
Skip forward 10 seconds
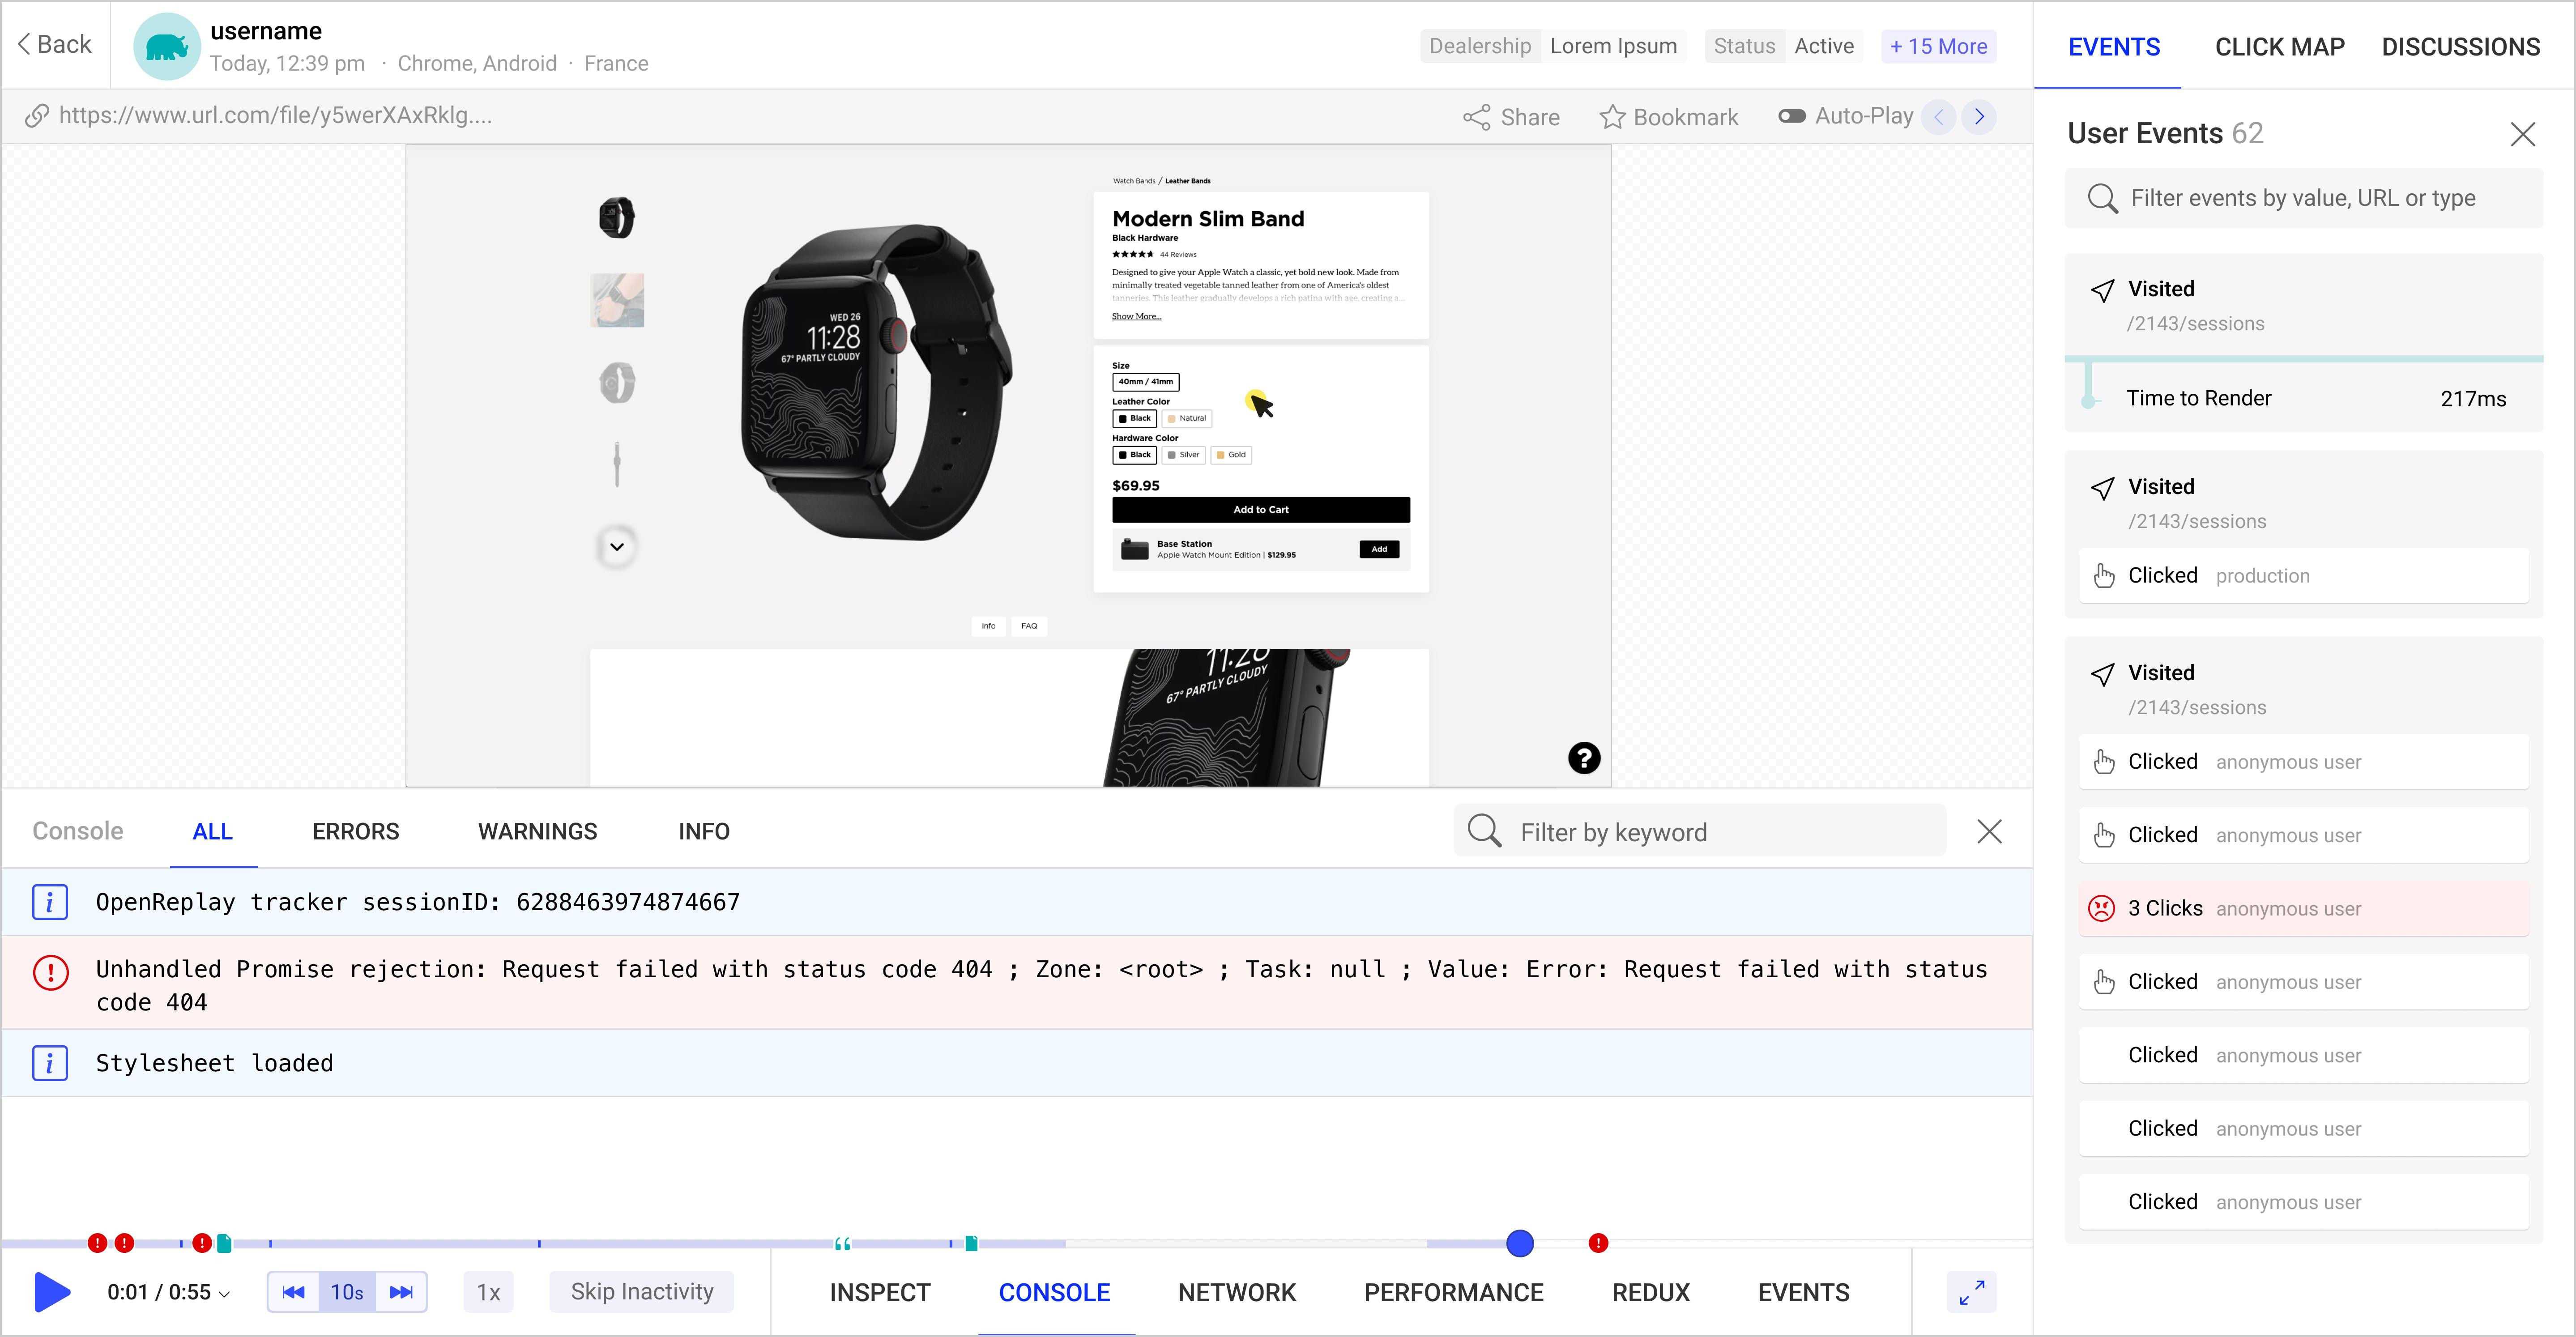(x=401, y=1292)
